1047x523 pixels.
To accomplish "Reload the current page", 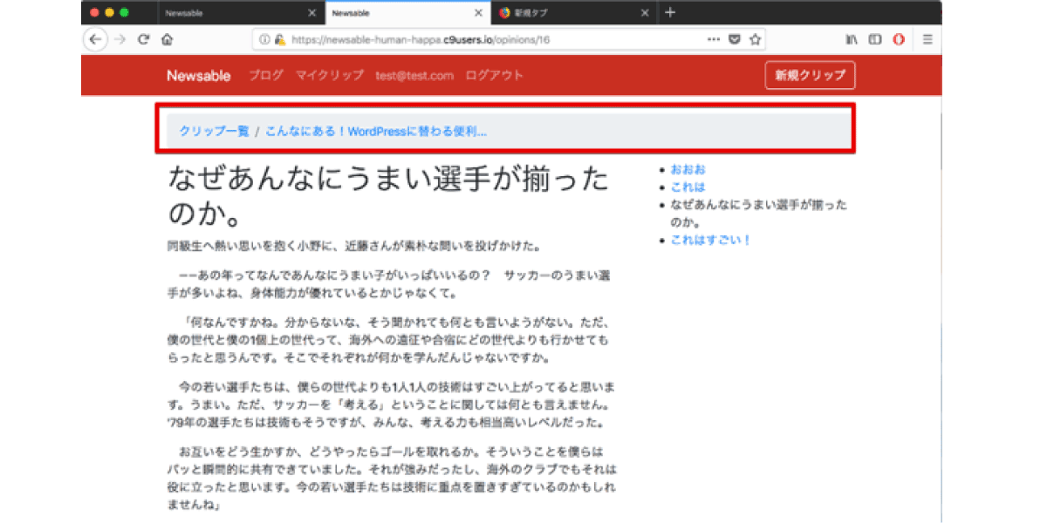I will click(144, 39).
